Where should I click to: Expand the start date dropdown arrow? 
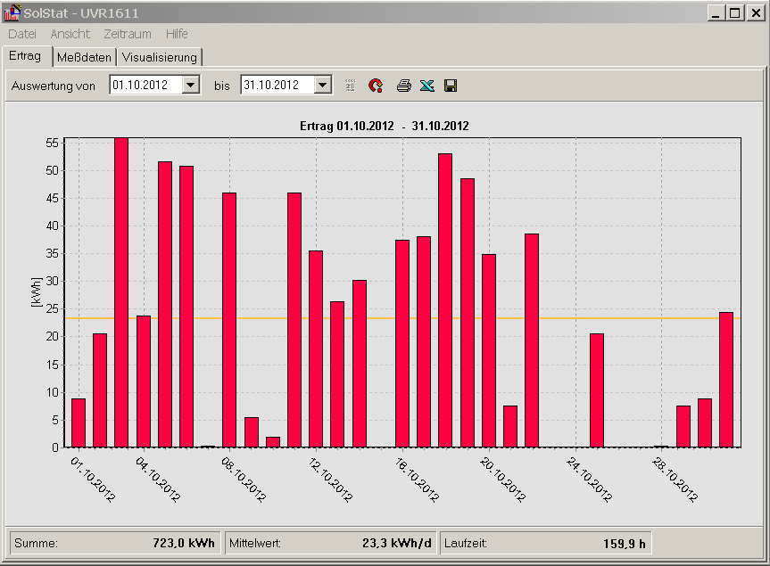(191, 86)
